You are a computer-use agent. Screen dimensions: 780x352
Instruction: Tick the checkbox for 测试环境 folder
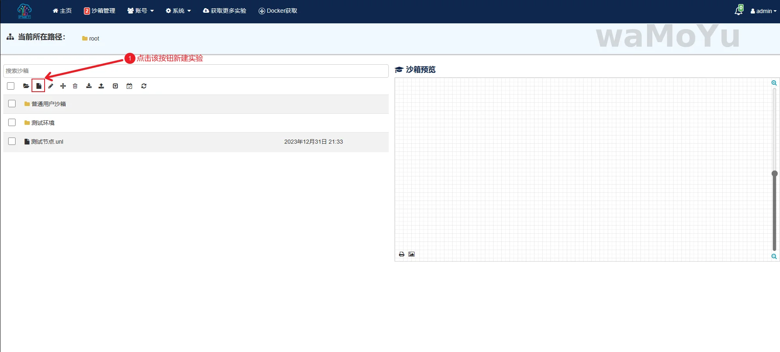click(x=12, y=122)
